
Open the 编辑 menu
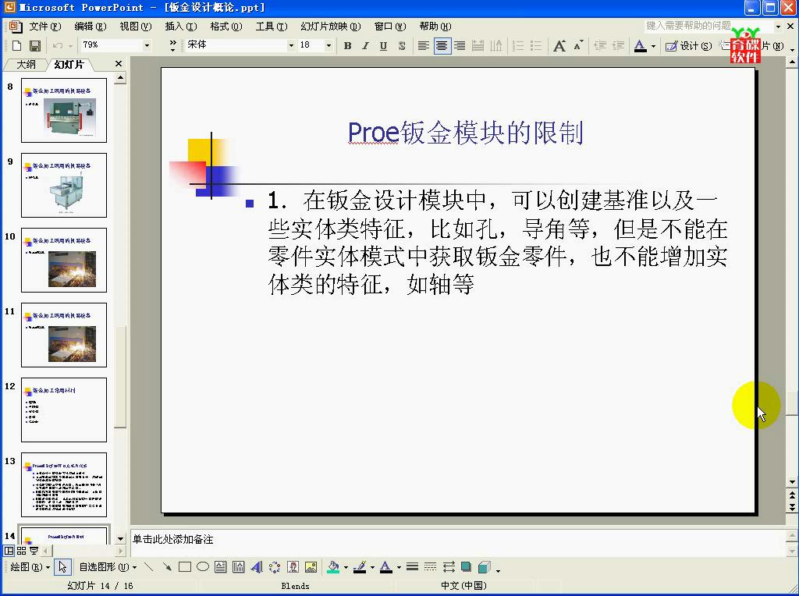pyautogui.click(x=91, y=27)
